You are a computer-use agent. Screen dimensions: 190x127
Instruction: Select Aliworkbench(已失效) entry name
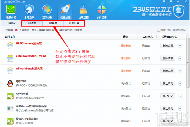tap(29, 69)
